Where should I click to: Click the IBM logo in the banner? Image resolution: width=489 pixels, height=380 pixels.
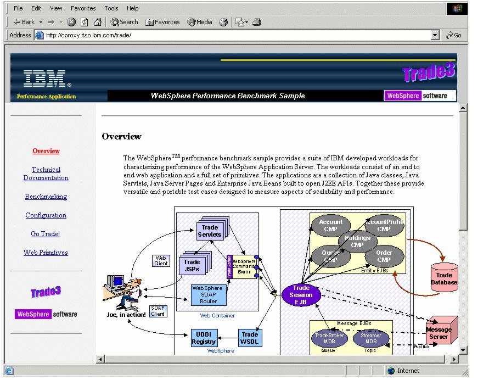click(x=47, y=79)
